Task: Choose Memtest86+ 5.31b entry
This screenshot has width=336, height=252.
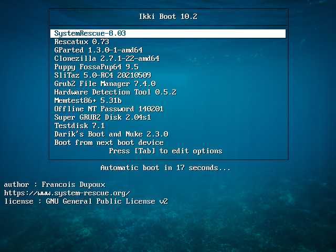Action: point(88,100)
